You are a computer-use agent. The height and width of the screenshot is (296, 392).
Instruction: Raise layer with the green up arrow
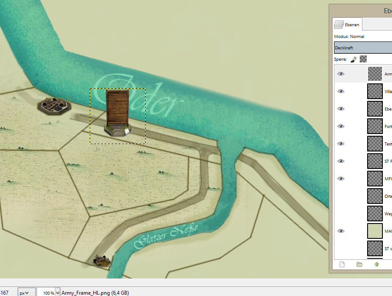pyautogui.click(x=377, y=264)
